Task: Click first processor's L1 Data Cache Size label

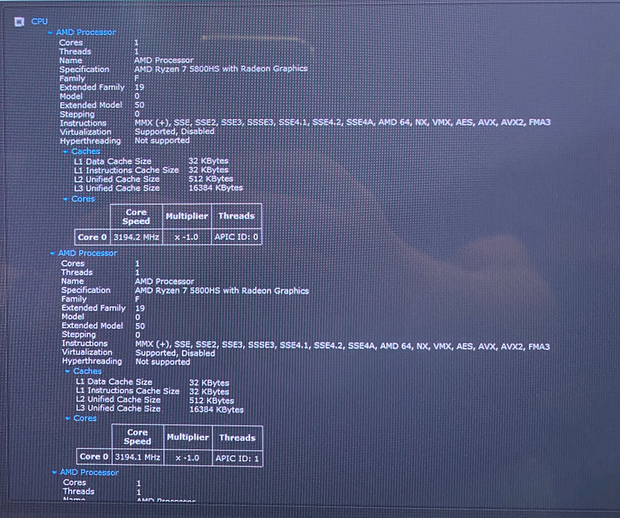Action: pyautogui.click(x=112, y=161)
